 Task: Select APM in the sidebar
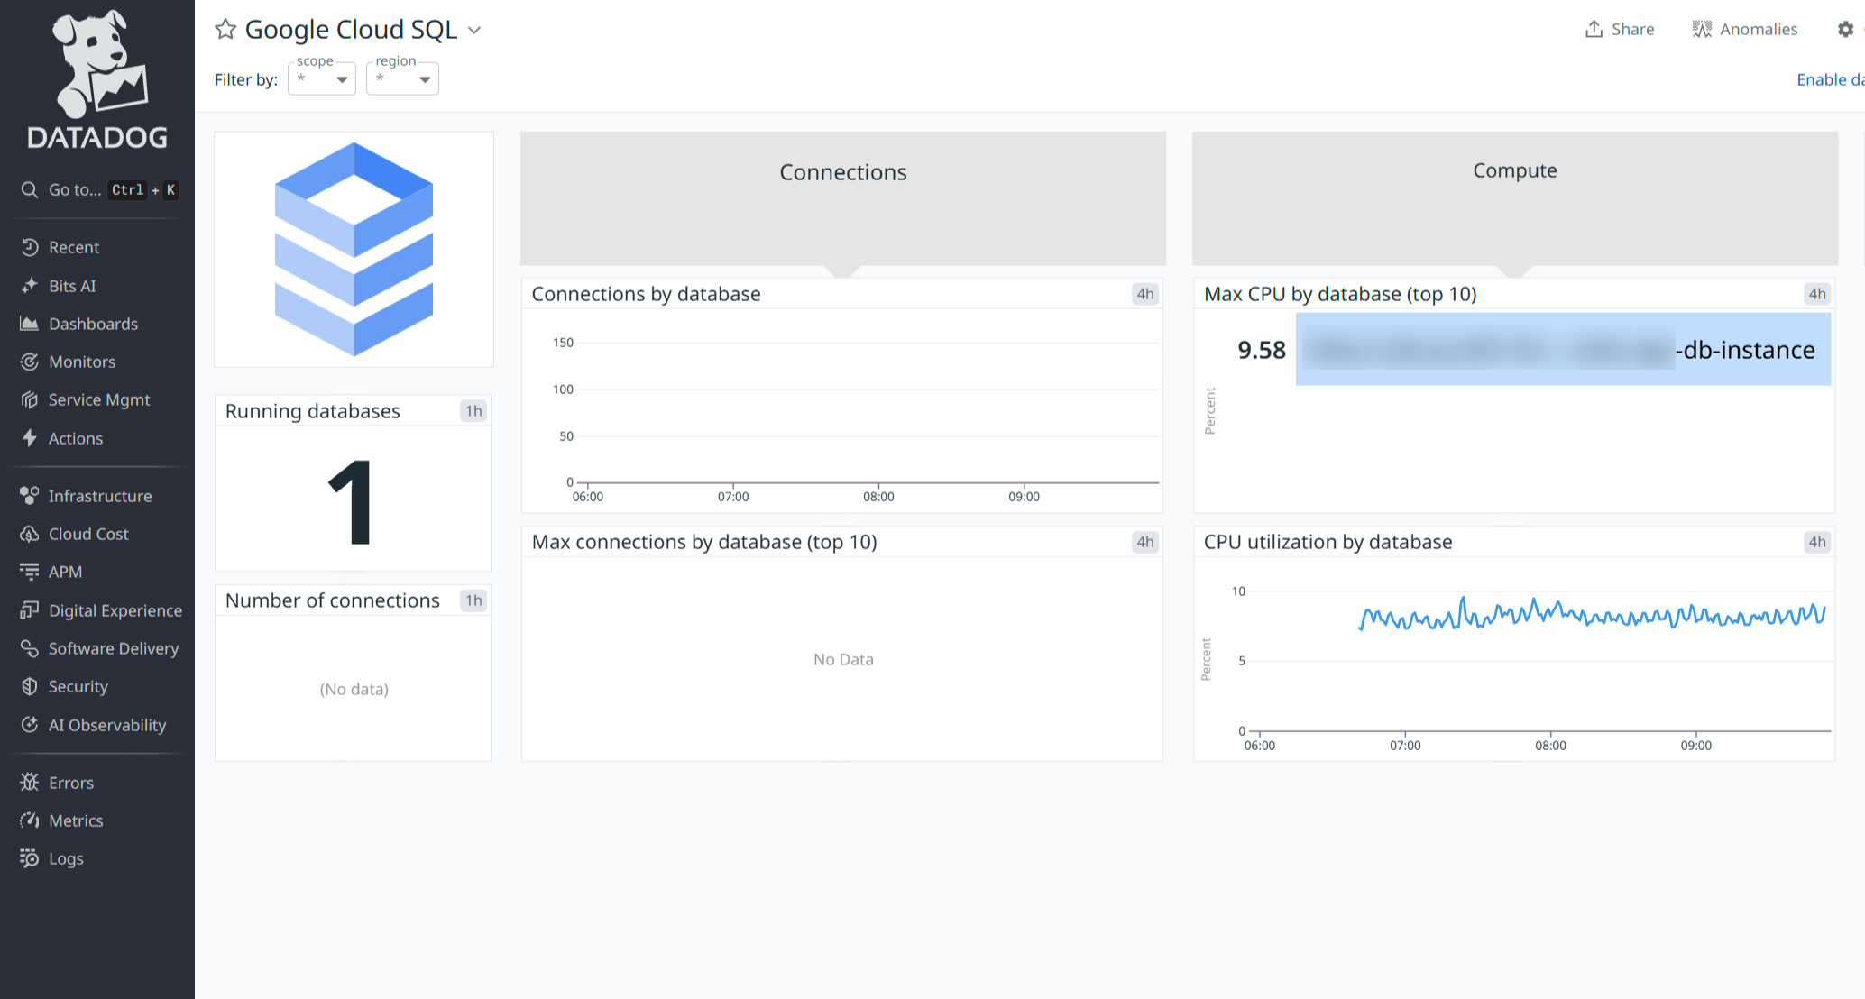[65, 572]
